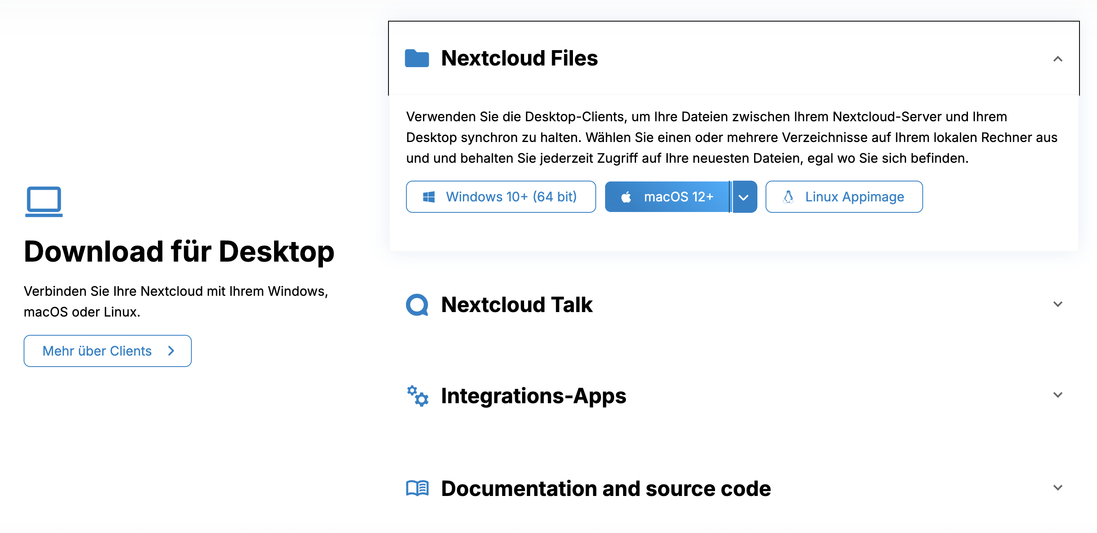Expand the Integrations-Apps chevron
The image size is (1097, 533).
pyautogui.click(x=1058, y=395)
